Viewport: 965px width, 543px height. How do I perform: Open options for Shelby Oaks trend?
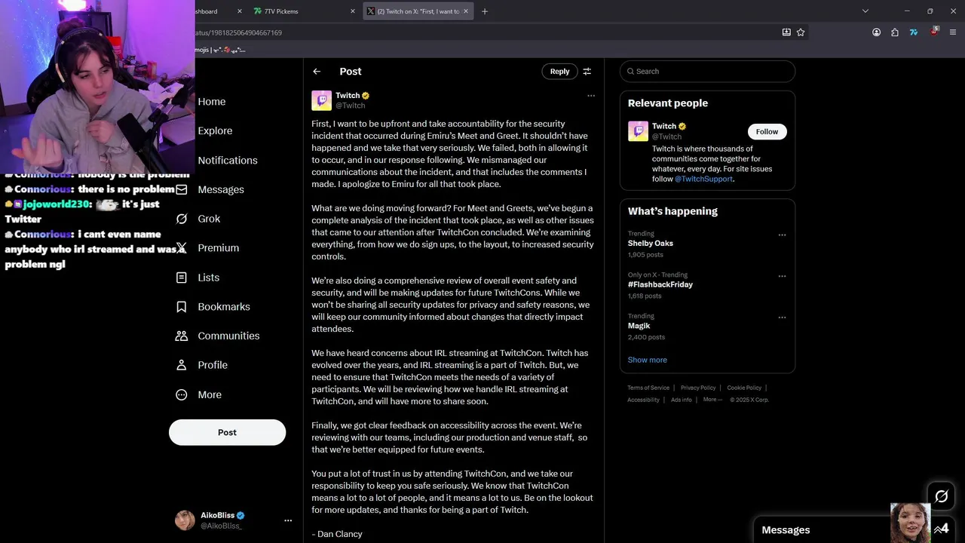pos(782,235)
